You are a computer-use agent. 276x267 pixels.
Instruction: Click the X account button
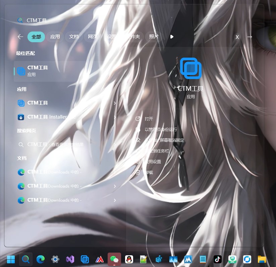point(237,37)
